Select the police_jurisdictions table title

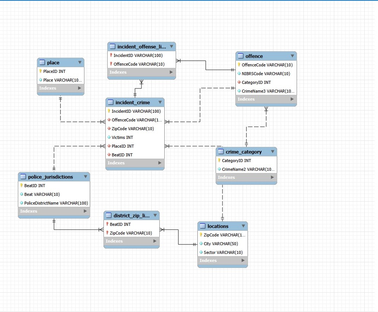[x=50, y=177]
